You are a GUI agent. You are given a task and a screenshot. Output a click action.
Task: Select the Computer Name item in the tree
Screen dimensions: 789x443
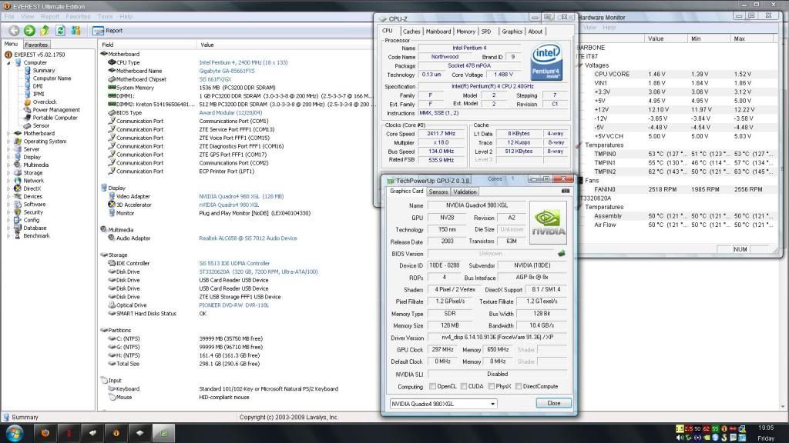52,78
